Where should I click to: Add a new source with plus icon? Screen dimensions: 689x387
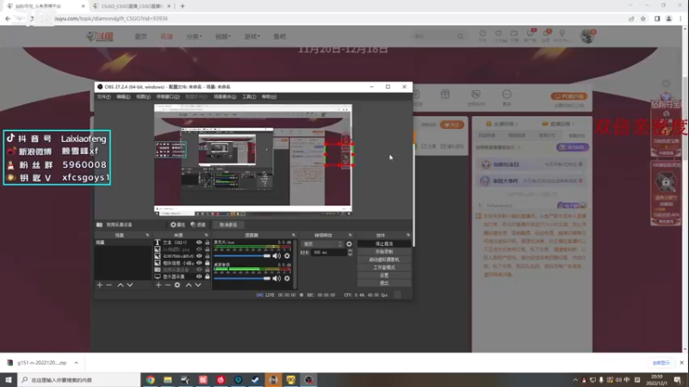point(158,286)
